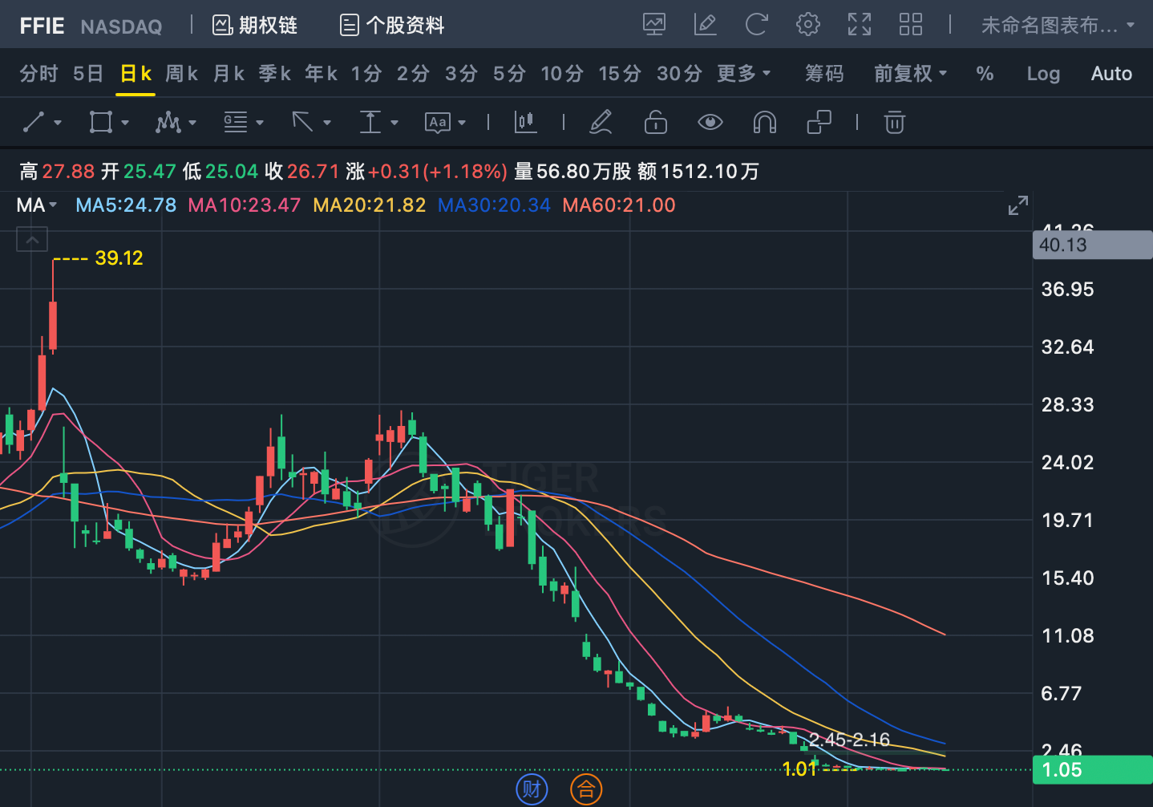Viewport: 1153px width, 807px height.
Task: Click the 合 event marker on timeline
Action: point(586,789)
